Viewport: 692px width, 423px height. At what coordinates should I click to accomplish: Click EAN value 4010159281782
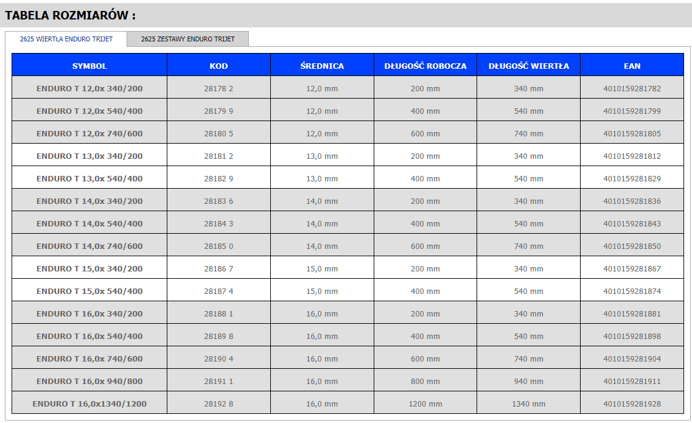click(632, 88)
